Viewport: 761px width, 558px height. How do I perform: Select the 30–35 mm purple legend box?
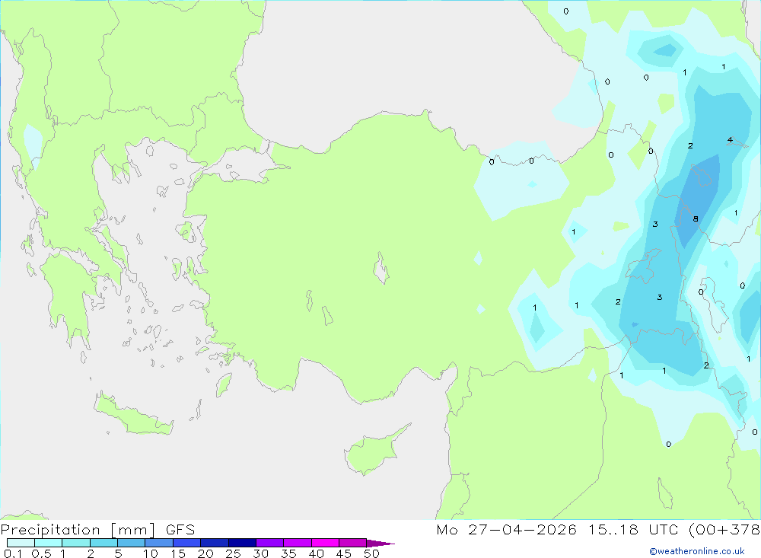click(269, 543)
